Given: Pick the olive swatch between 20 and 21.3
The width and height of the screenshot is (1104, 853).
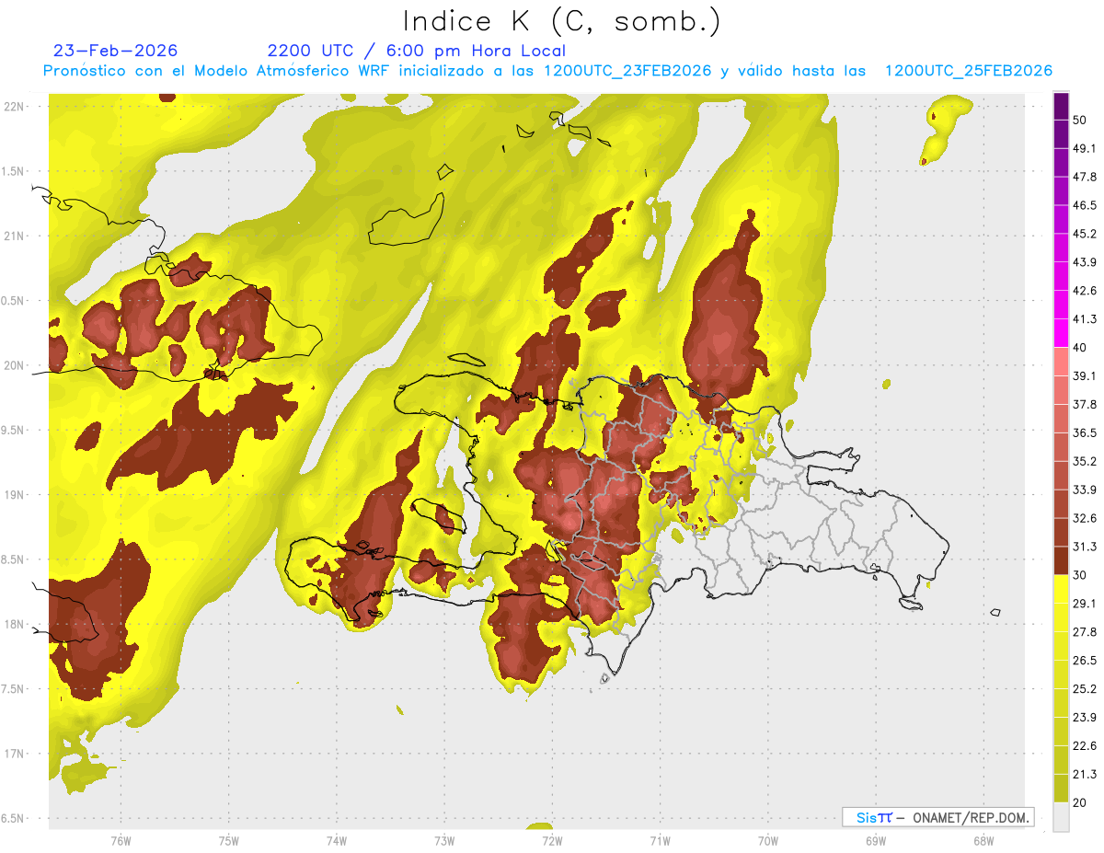Looking at the screenshot, I should pyautogui.click(x=1061, y=789).
